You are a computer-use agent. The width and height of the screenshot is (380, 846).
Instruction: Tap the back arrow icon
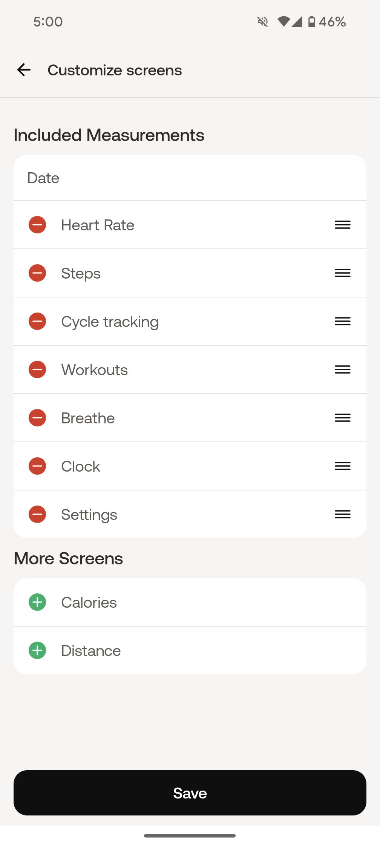pyautogui.click(x=24, y=70)
